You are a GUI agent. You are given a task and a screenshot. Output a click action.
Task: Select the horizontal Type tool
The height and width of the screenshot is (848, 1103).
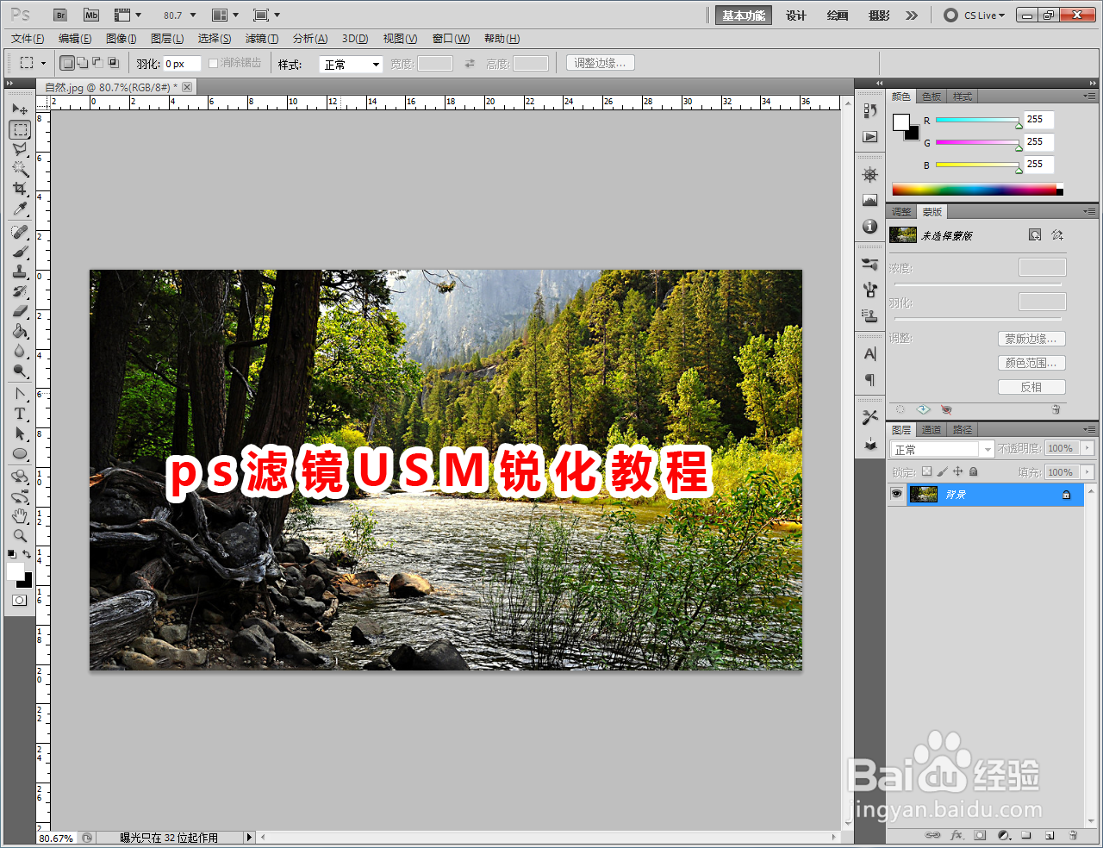21,414
